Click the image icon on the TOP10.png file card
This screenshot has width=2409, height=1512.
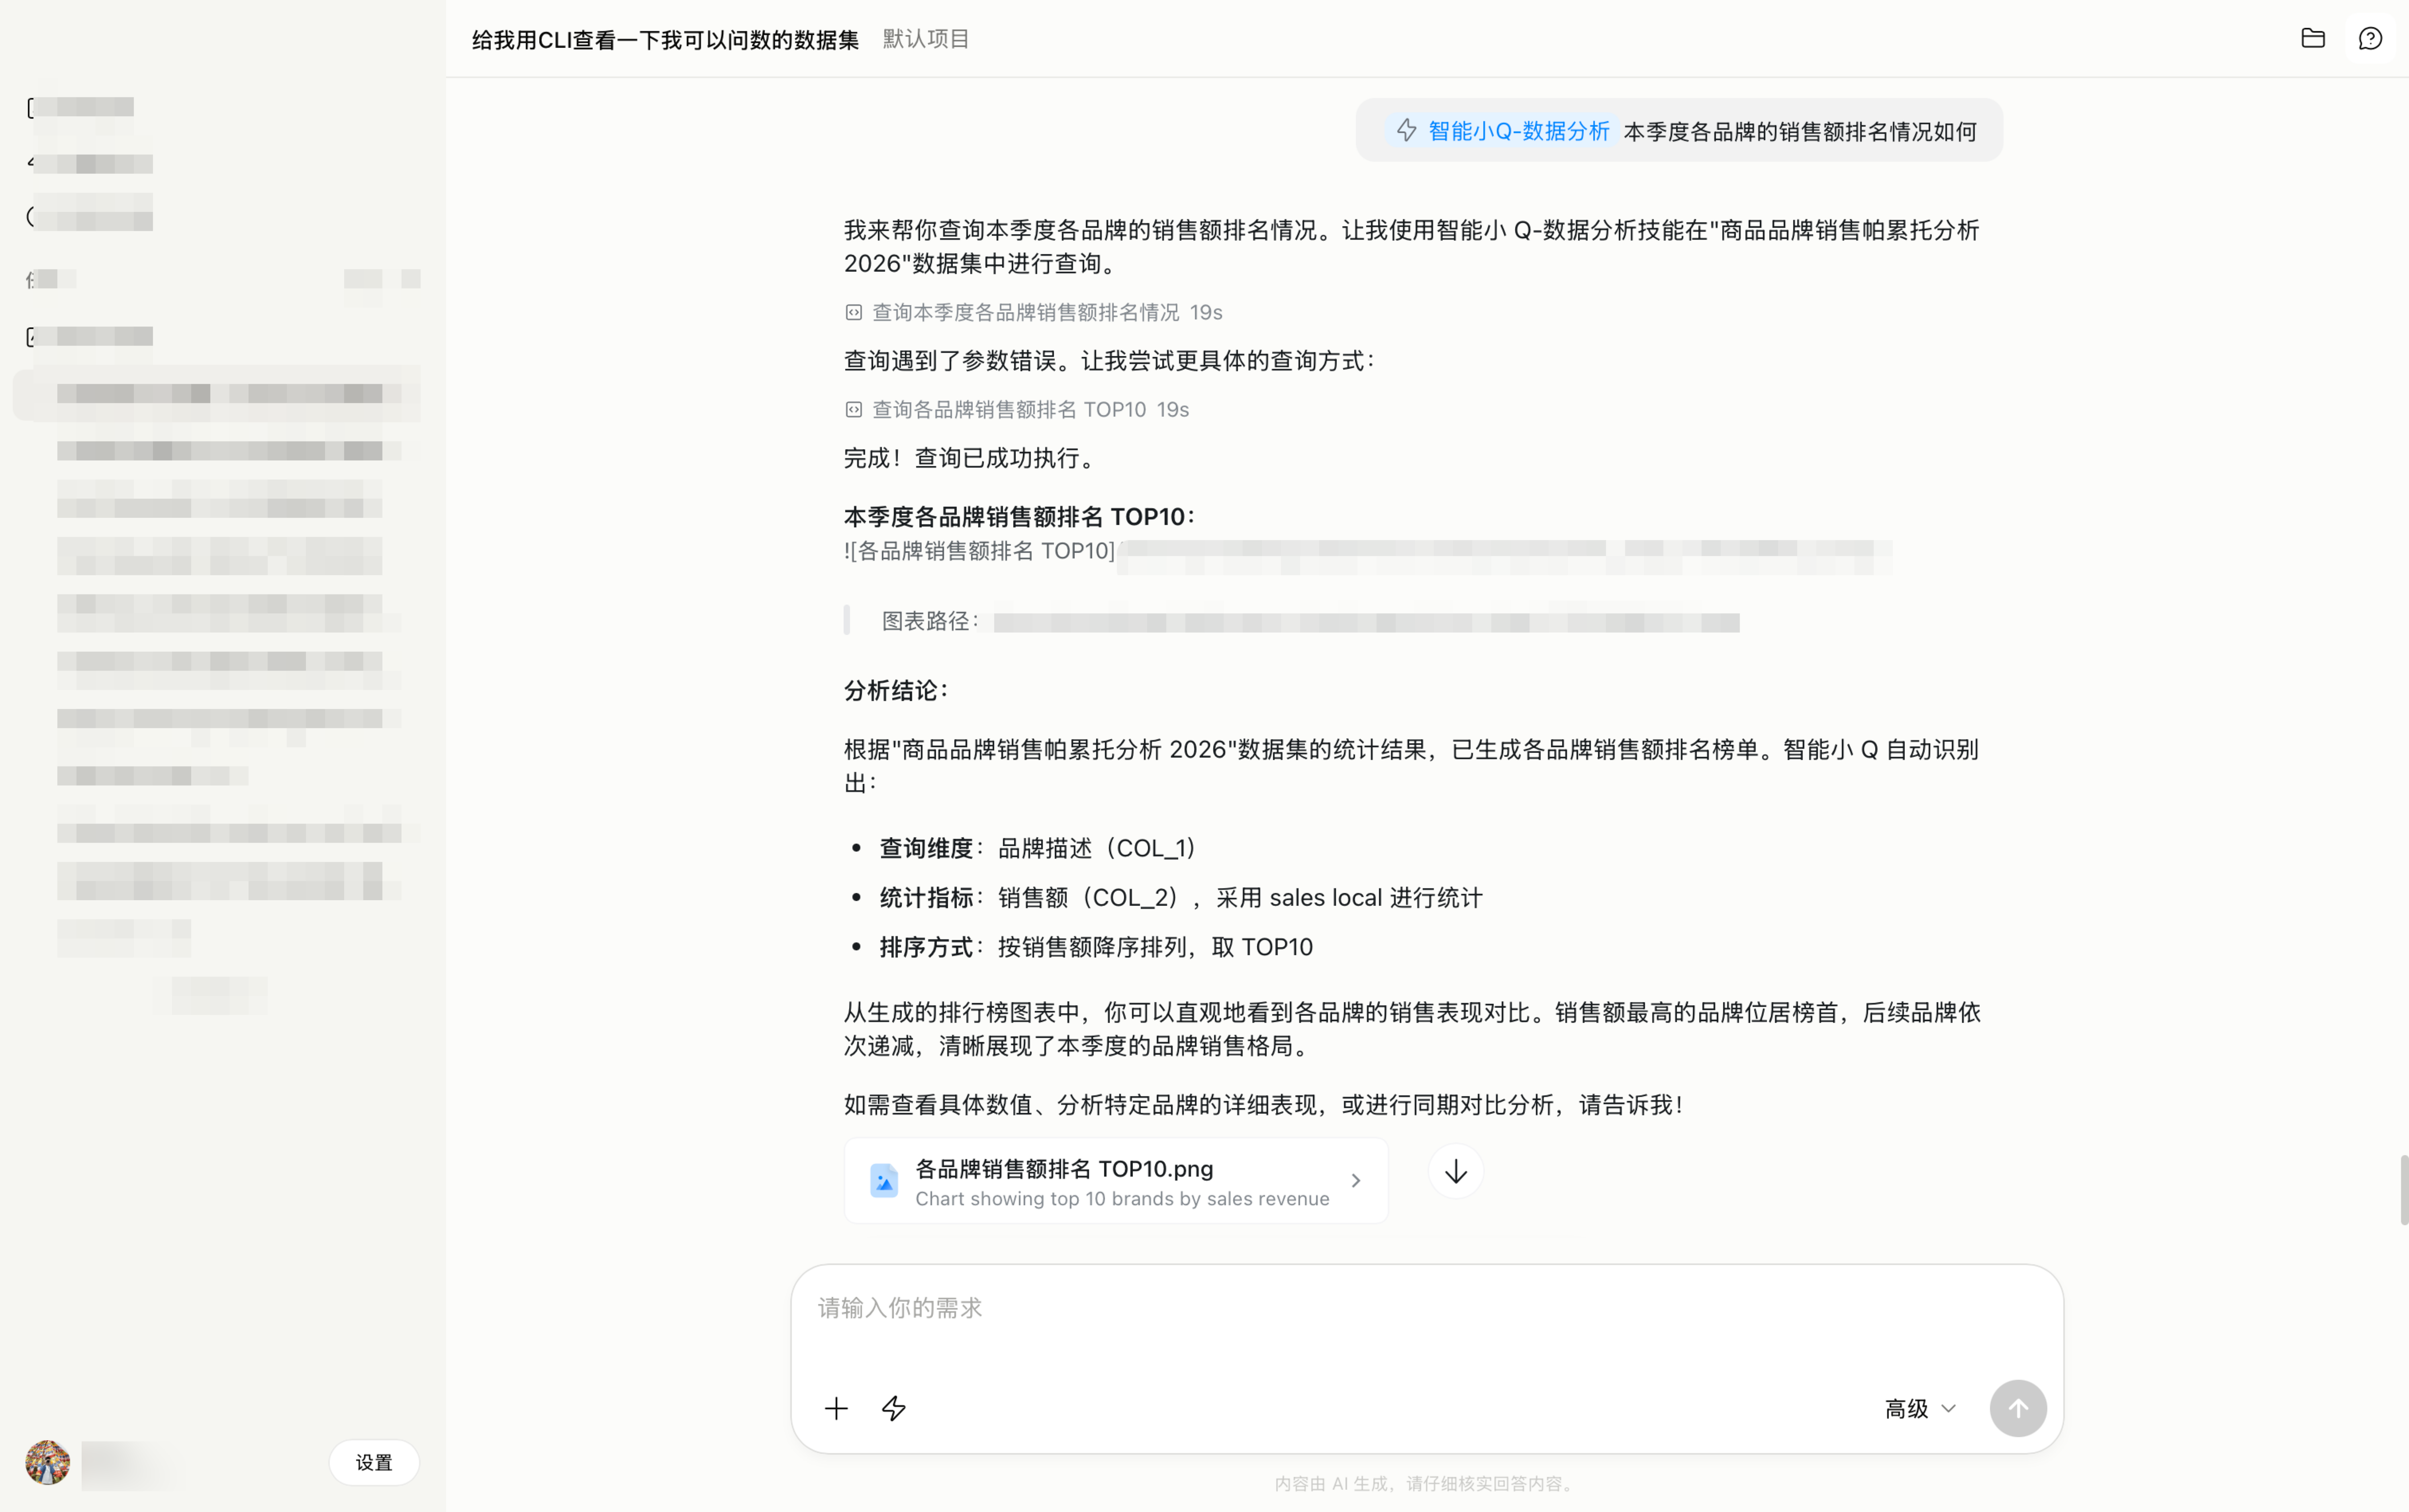pos(884,1181)
